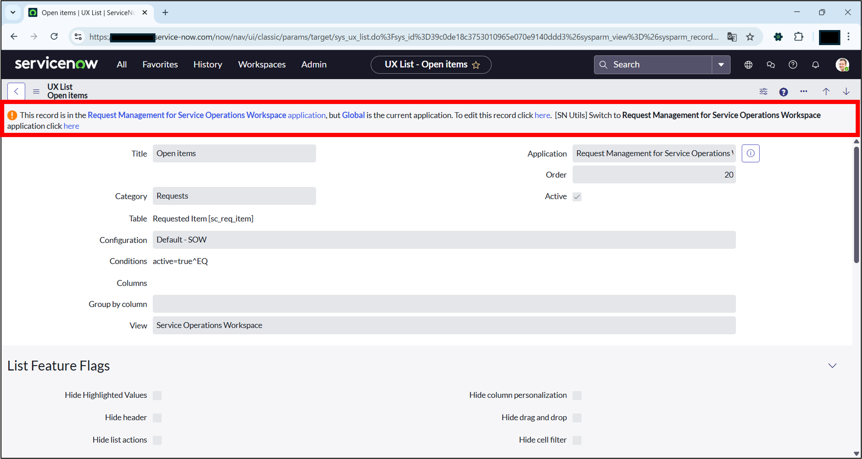Open user profile avatar menu
Viewport: 862px width, 459px height.
(x=842, y=65)
